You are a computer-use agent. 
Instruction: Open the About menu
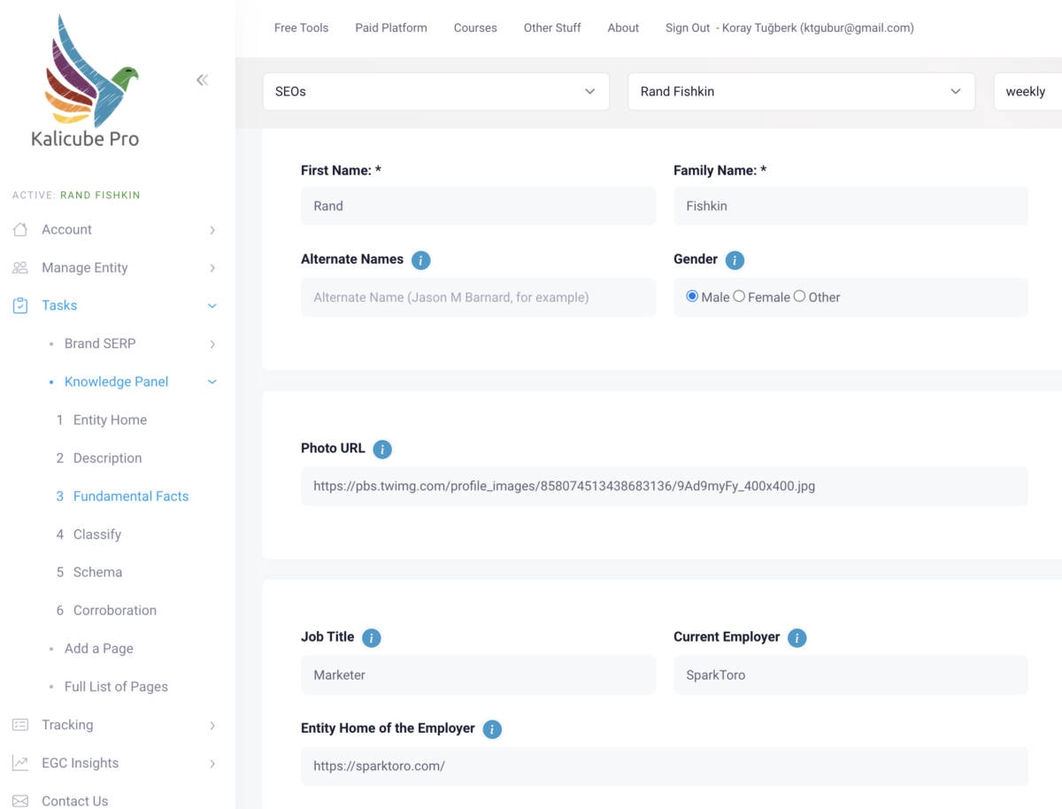pyautogui.click(x=623, y=27)
